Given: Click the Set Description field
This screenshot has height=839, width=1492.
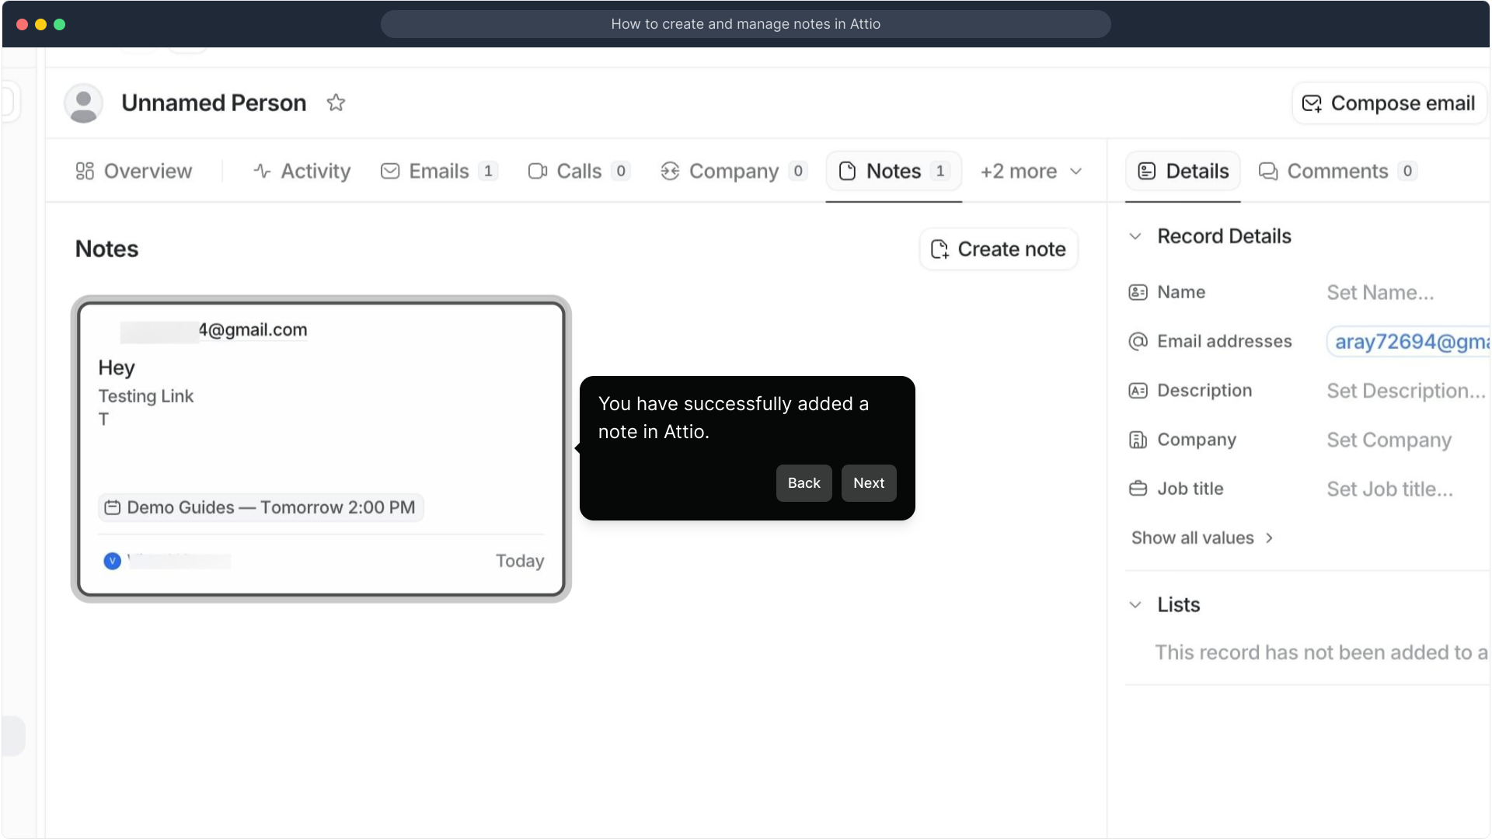Looking at the screenshot, I should point(1405,391).
